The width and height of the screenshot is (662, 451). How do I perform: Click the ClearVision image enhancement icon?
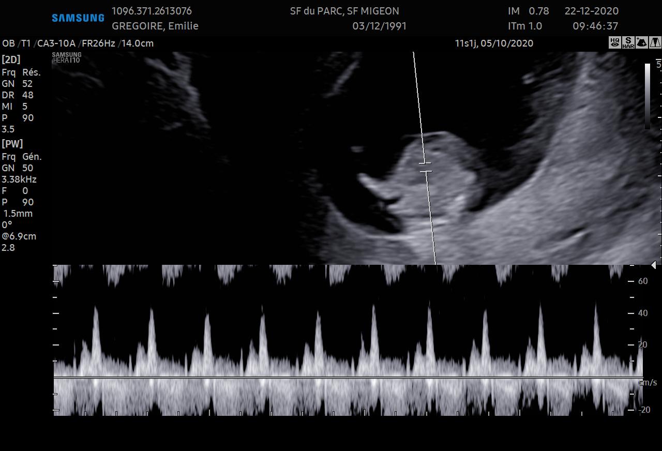[641, 42]
